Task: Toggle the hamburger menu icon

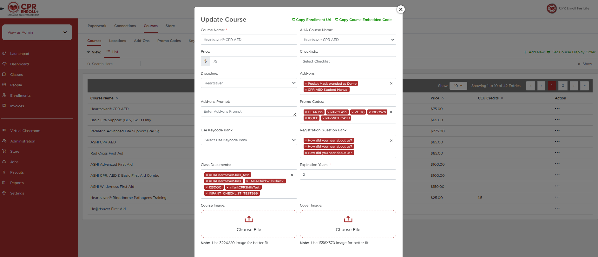Action: pos(2,8)
